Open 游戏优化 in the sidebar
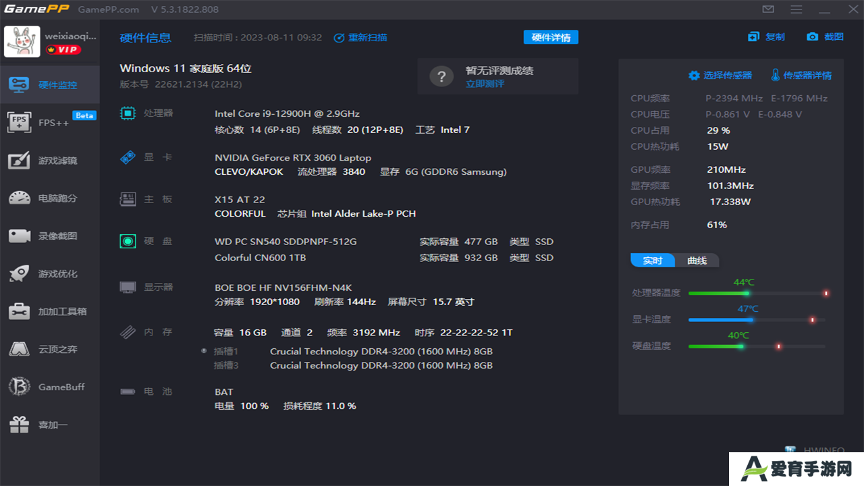864x486 pixels. [x=50, y=273]
